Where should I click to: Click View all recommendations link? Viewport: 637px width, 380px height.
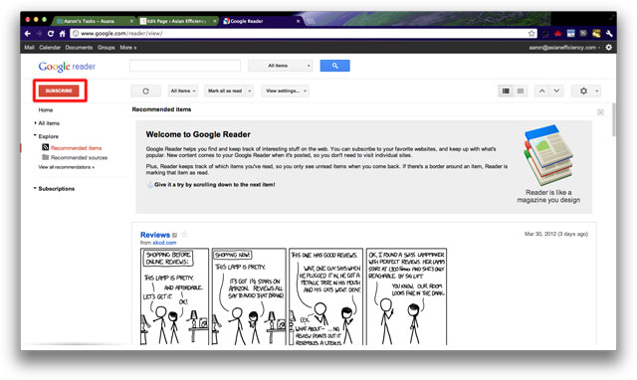(67, 167)
